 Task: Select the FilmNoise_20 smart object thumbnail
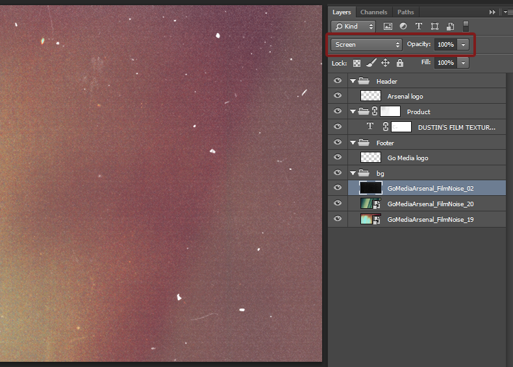tap(370, 203)
